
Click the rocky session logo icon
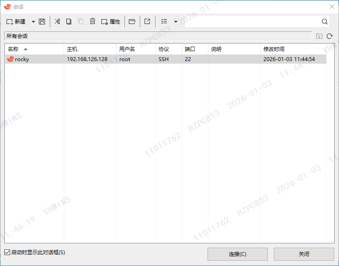click(10, 59)
